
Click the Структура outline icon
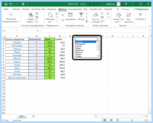tap(140, 15)
